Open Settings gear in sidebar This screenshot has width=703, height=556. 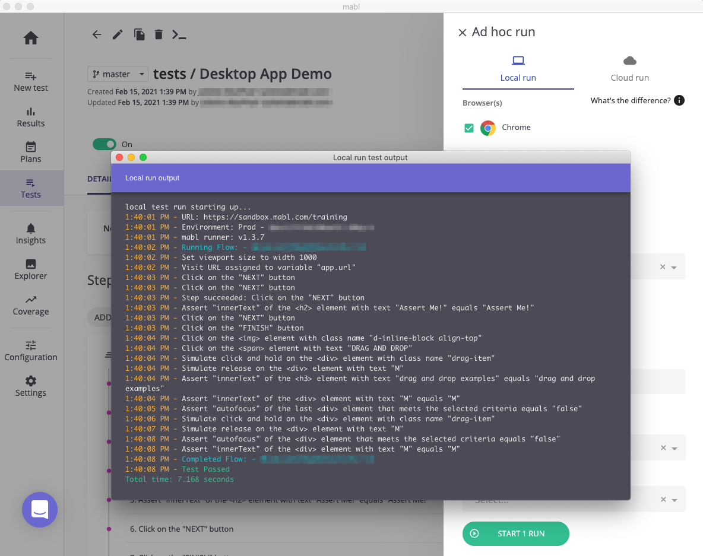(30, 387)
